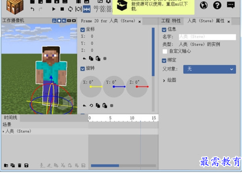The height and width of the screenshot is (173, 244).
Task: Click grid icon below the rotation wheels
Action: click(x=112, y=106)
